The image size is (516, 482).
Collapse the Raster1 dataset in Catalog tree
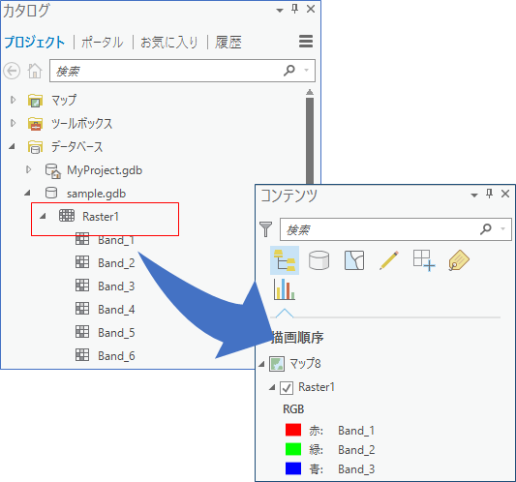(x=43, y=217)
